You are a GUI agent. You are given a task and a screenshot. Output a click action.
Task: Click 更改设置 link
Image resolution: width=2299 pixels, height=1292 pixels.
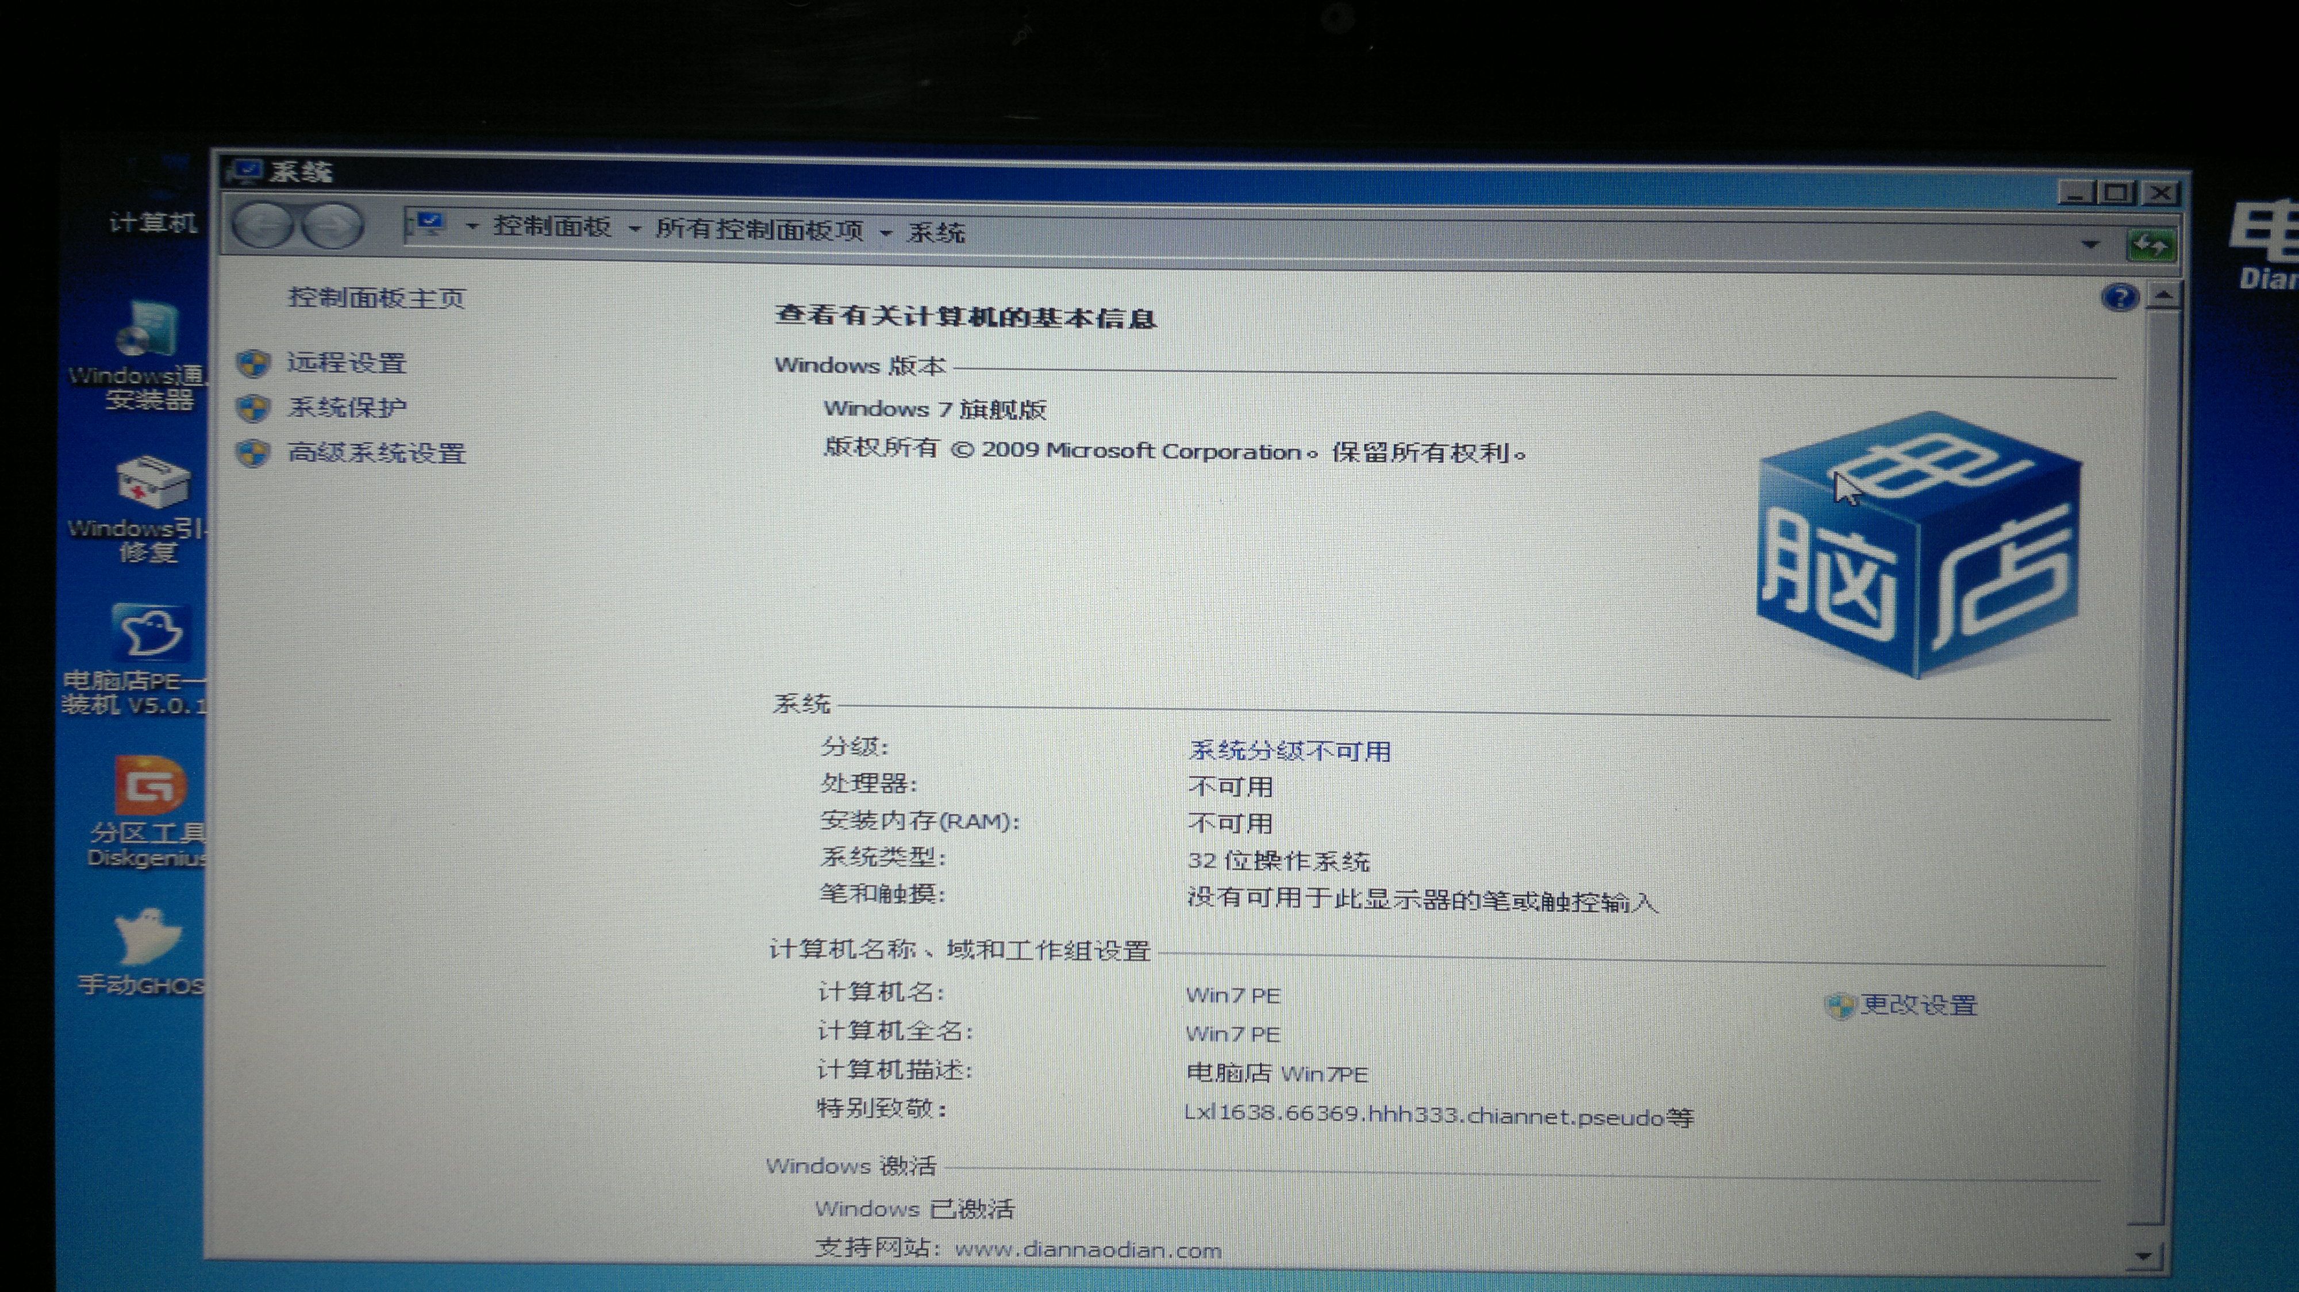click(1919, 1006)
